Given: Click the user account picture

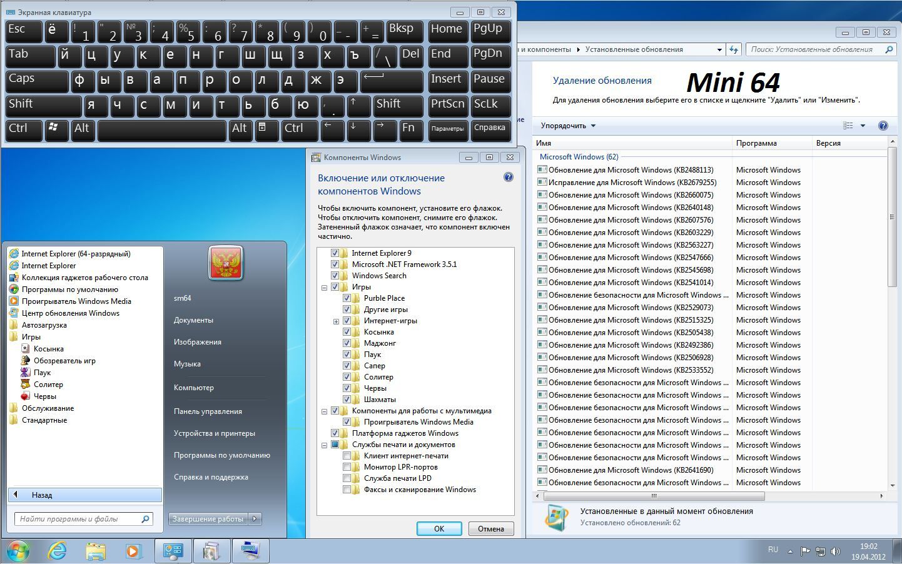Looking at the screenshot, I should coord(226,263).
